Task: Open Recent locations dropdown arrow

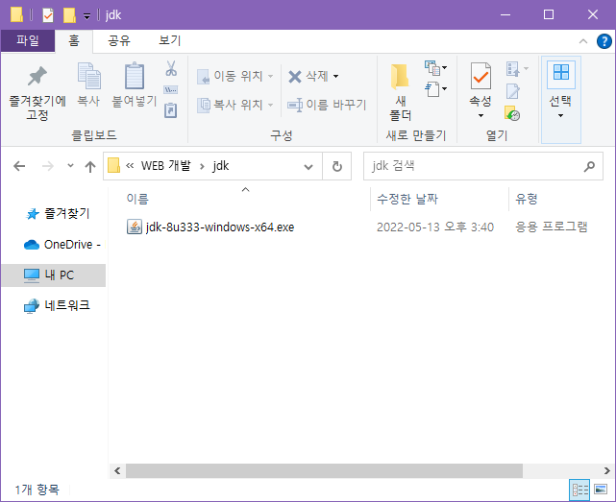Action: (70, 166)
